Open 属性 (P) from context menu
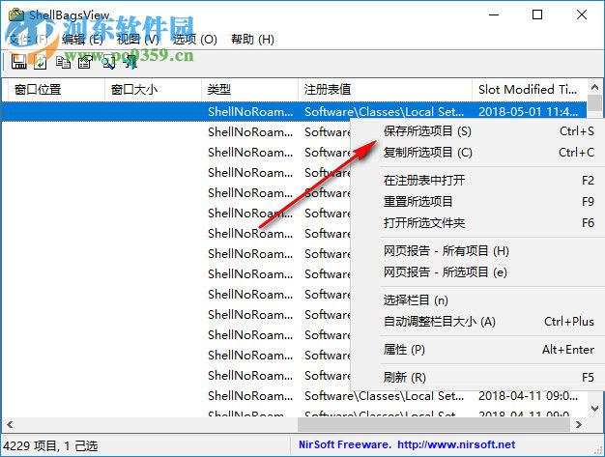Image resolution: width=605 pixels, height=457 pixels. point(478,350)
